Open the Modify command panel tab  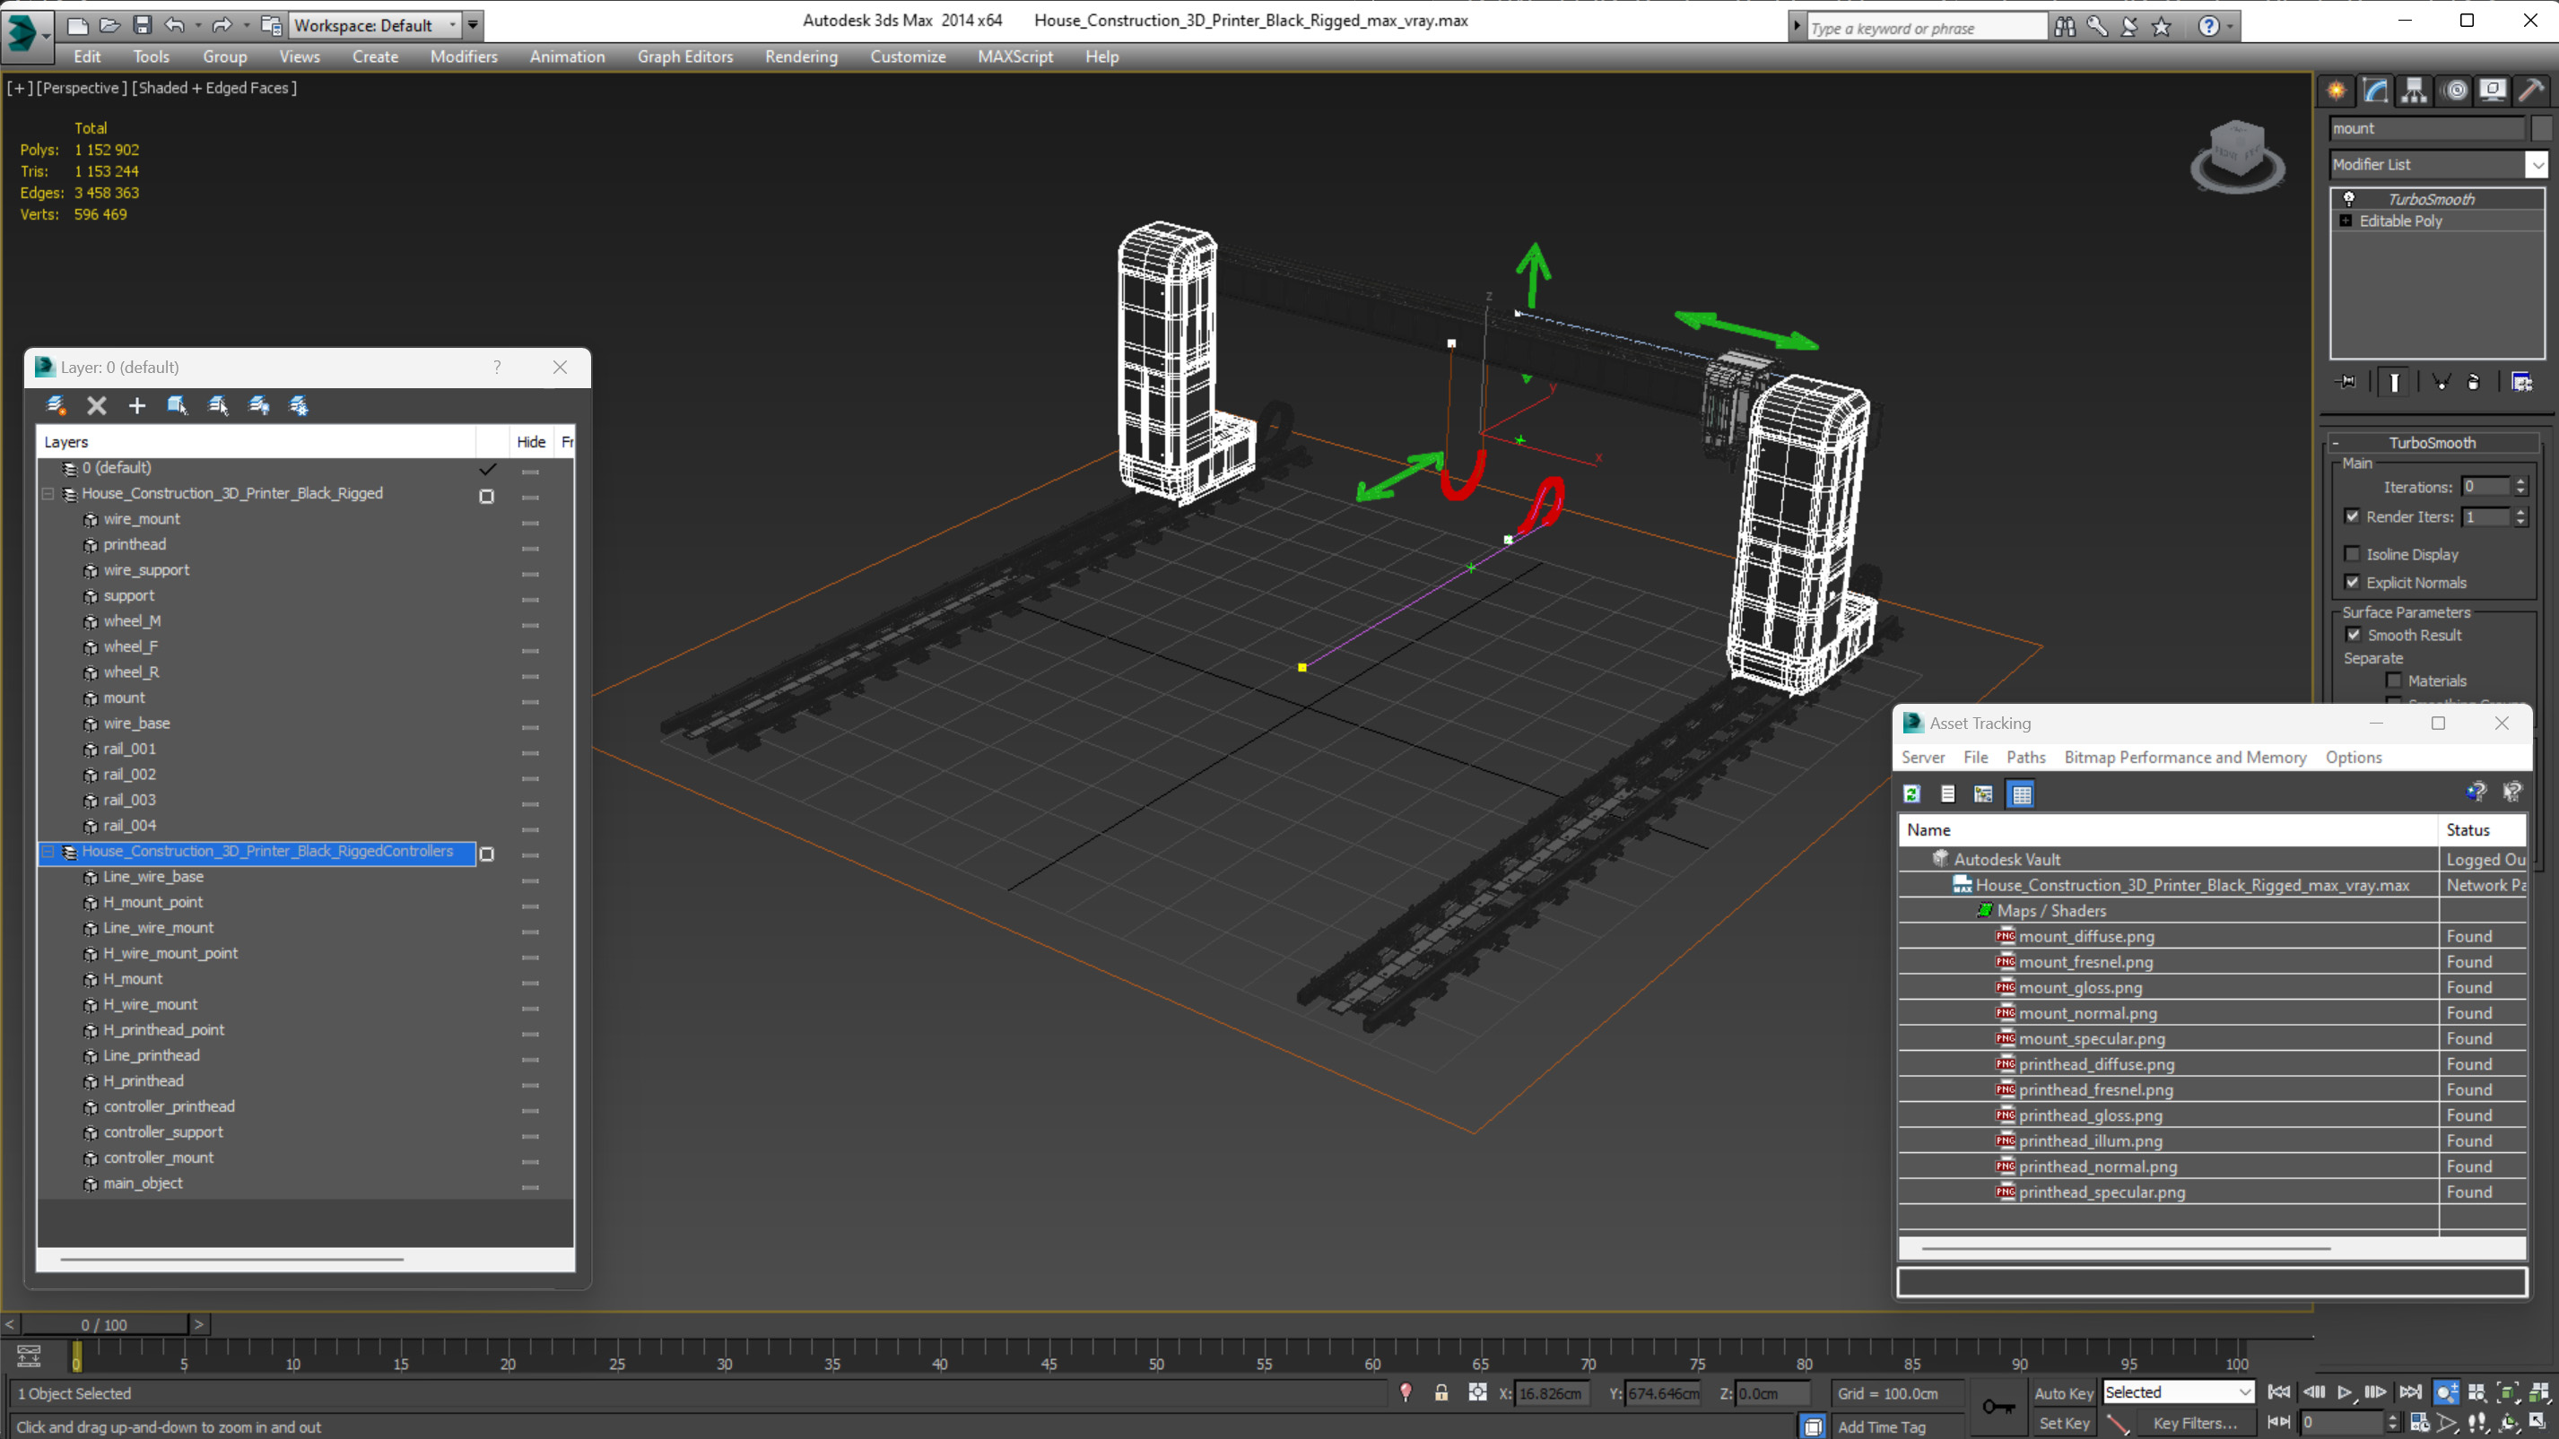pyautogui.click(x=2375, y=91)
